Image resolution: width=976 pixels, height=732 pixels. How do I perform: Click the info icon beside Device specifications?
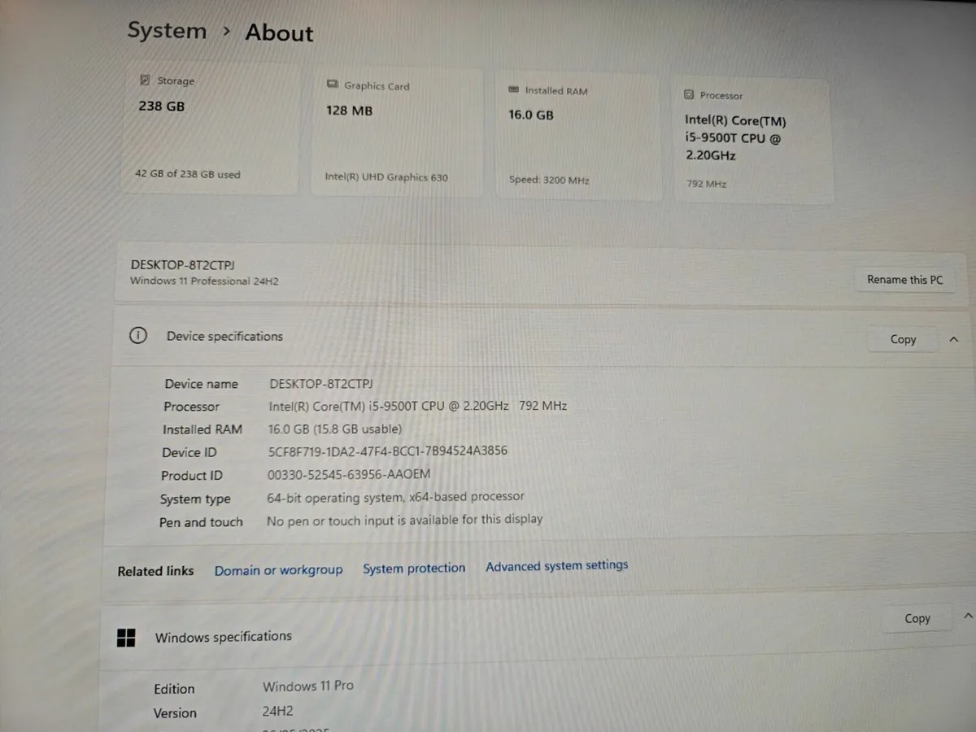[138, 335]
